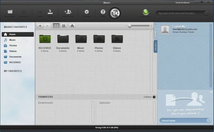Image resolution: width=214 pixels, height=132 pixels.
Task: Collapse the Transfers panel
Action: click(x=154, y=97)
